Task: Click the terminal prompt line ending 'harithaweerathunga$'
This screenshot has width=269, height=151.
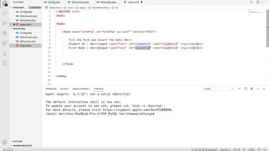Action: pos(100,114)
